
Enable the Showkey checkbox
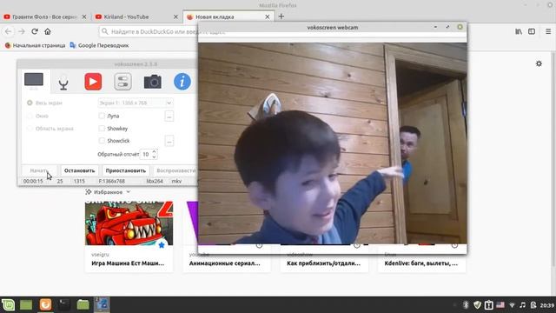pos(102,129)
